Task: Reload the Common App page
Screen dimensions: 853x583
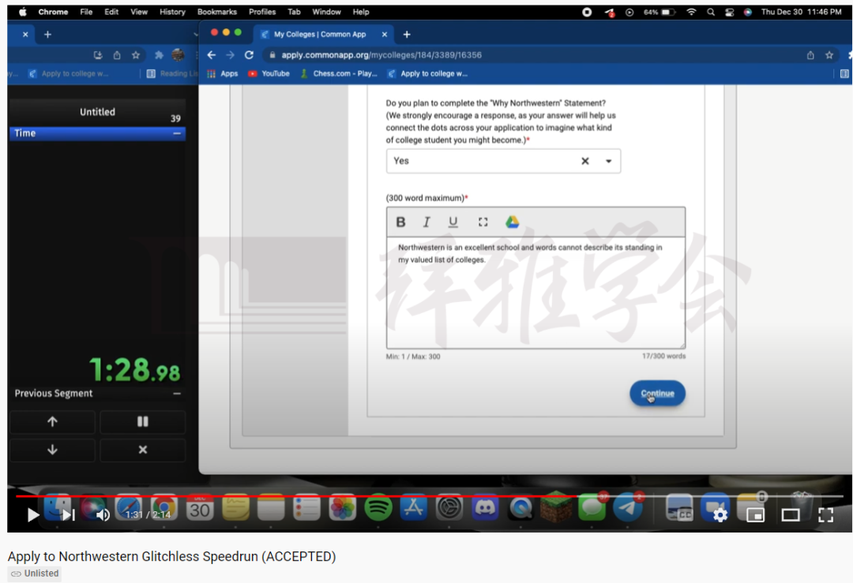Action: pyautogui.click(x=249, y=55)
